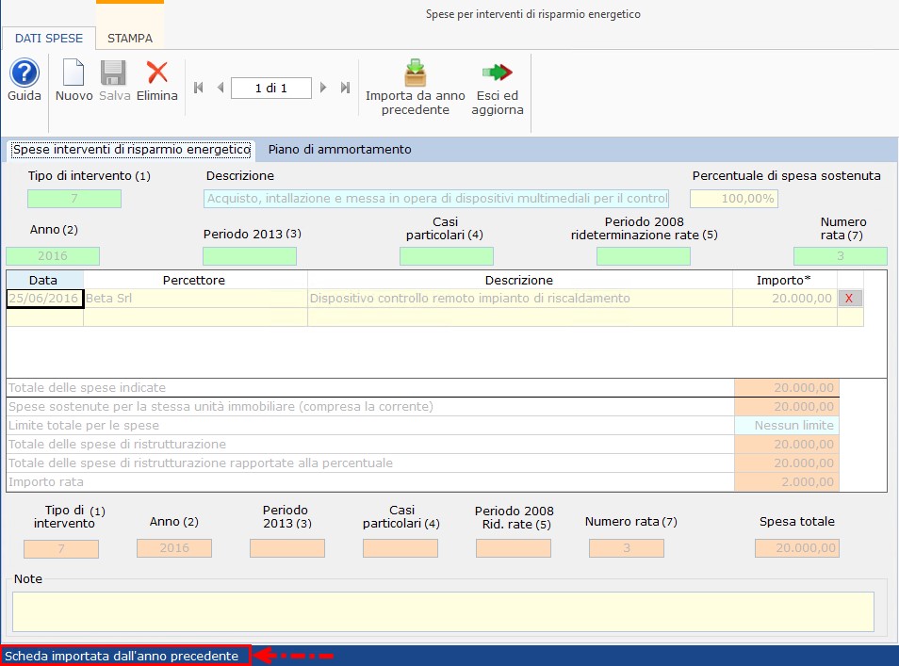This screenshot has height=666, width=899.
Task: Click the 'Totale delle spese indicate' label
Action: click(87, 388)
